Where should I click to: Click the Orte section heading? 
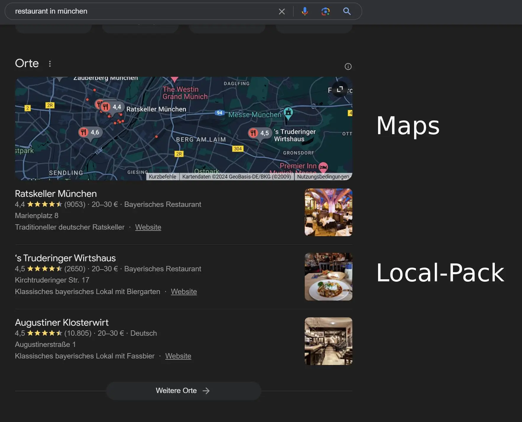(x=27, y=63)
